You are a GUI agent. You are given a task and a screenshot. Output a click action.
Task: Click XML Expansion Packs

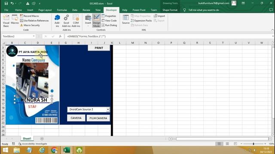[x=141, y=21]
